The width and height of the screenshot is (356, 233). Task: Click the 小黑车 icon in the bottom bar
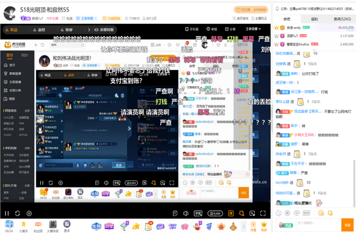(x=23, y=226)
